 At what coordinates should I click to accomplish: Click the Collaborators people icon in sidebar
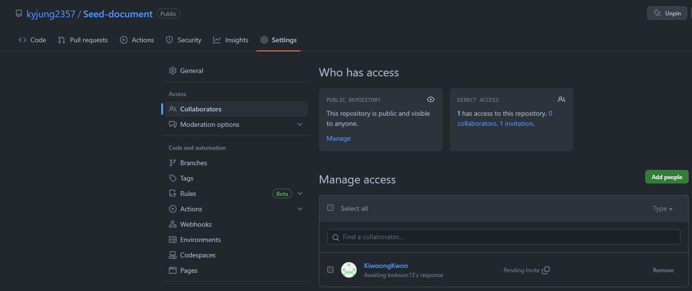(x=173, y=109)
